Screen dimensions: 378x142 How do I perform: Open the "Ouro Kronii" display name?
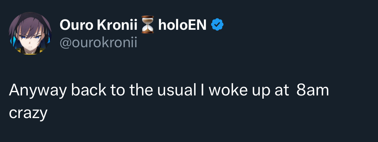click(99, 25)
